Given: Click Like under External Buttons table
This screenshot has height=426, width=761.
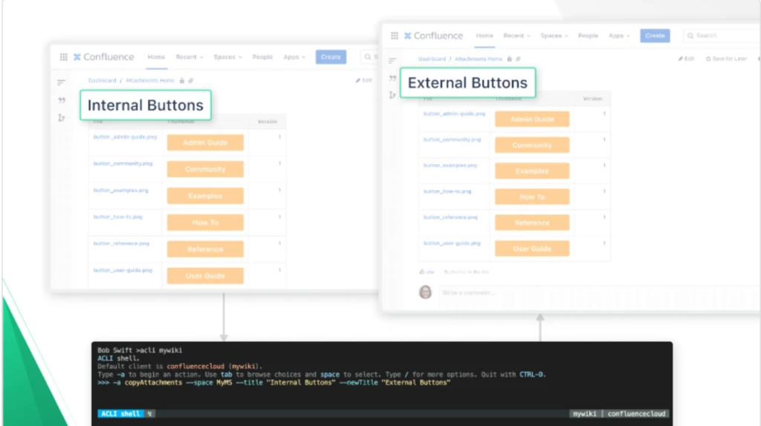Looking at the screenshot, I should point(427,272).
